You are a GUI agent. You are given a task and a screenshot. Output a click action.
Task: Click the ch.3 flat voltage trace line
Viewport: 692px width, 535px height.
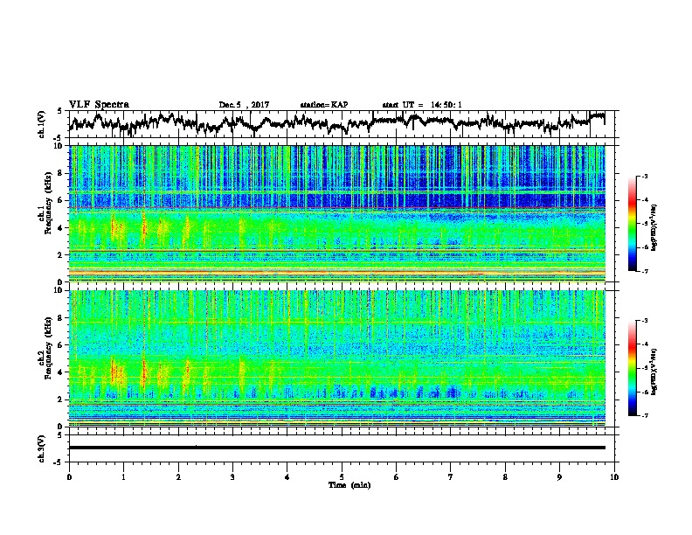pos(337,448)
